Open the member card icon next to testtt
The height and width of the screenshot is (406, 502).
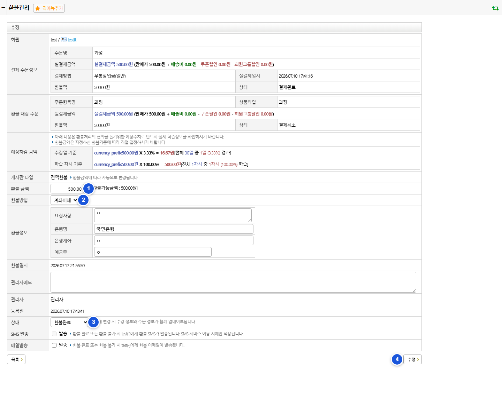click(64, 40)
